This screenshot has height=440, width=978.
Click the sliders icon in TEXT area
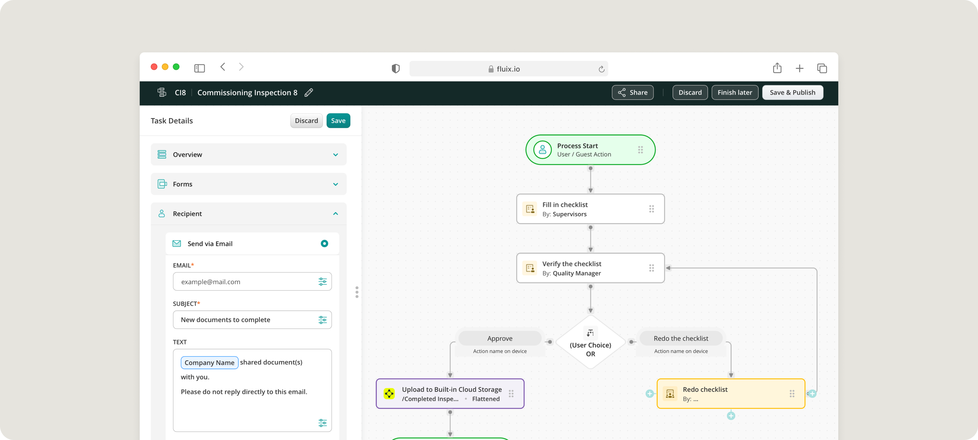(322, 423)
